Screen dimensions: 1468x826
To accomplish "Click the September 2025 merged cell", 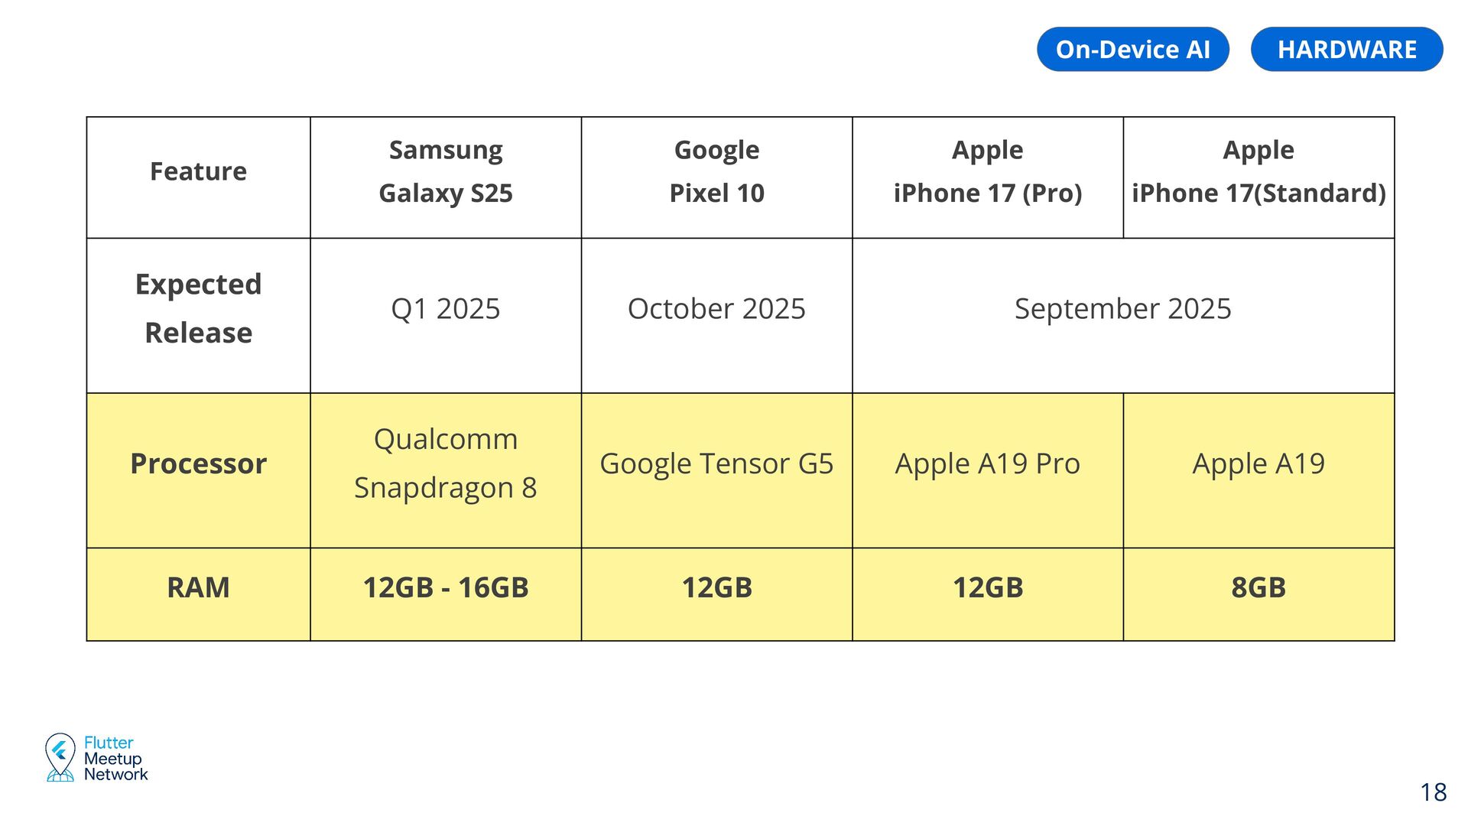I will pos(1122,309).
